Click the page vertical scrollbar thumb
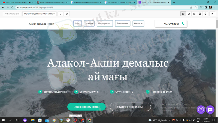The height and width of the screenshot is (123, 218). coord(217,24)
